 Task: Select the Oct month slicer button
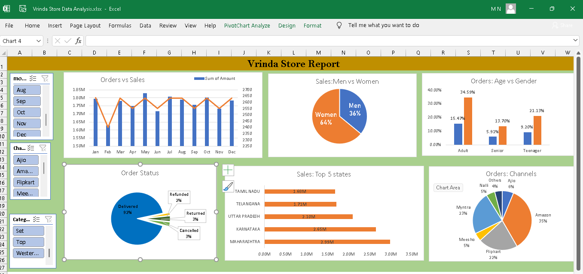[x=27, y=112]
